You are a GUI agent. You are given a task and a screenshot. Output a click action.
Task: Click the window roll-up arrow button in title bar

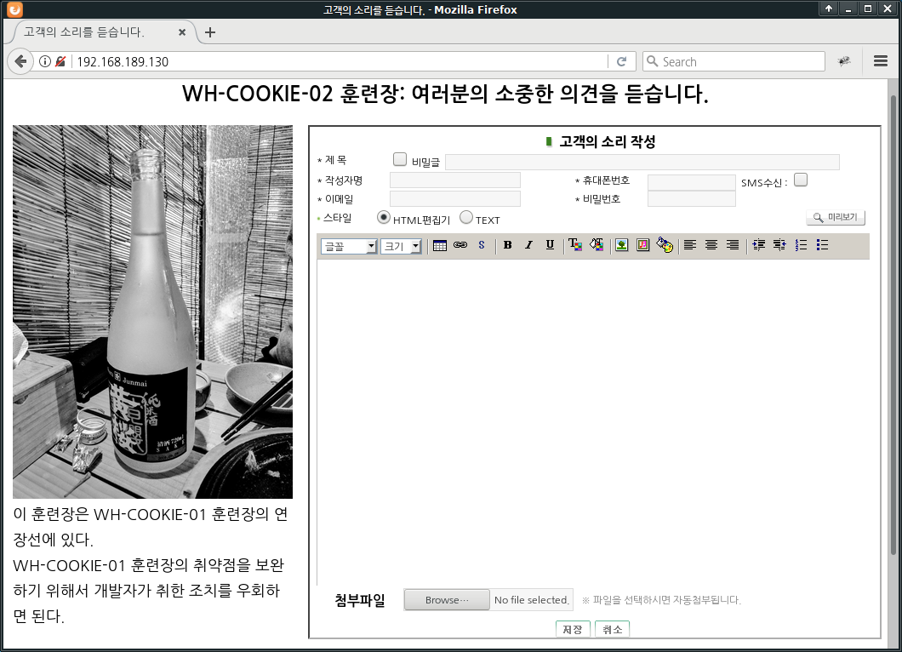pyautogui.click(x=828, y=9)
